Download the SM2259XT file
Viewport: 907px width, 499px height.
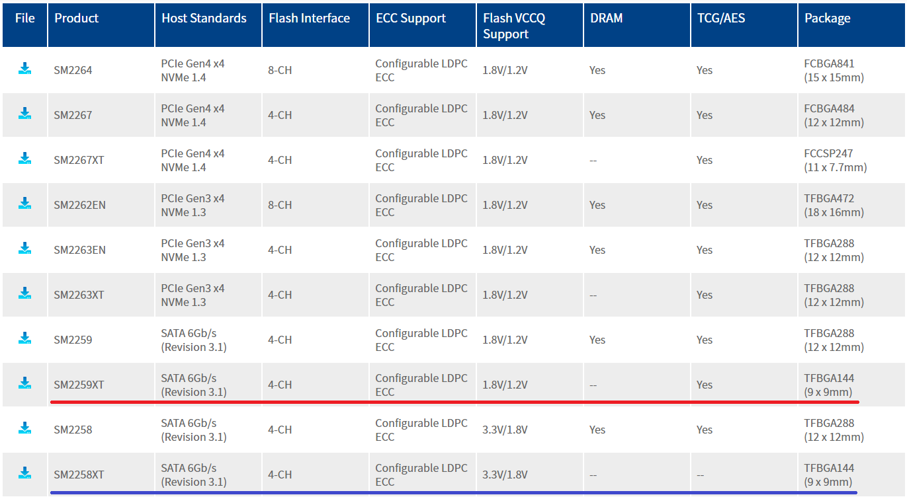tap(24, 383)
